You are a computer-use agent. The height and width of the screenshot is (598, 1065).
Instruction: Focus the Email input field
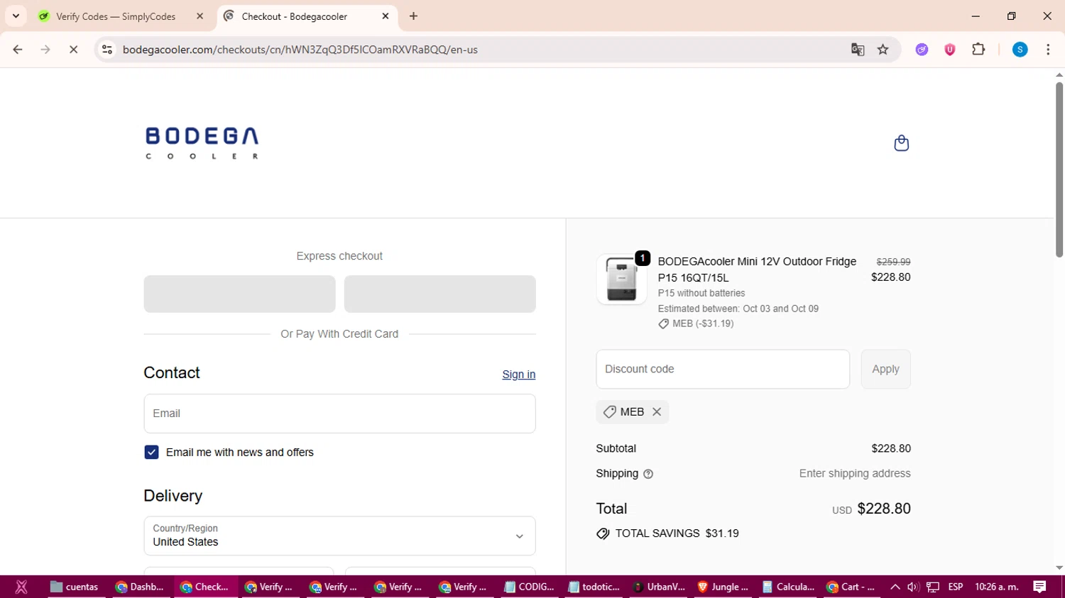339,414
